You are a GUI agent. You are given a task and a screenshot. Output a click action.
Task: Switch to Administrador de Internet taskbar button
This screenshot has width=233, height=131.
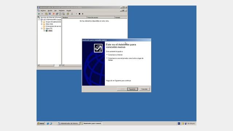coord(68,123)
